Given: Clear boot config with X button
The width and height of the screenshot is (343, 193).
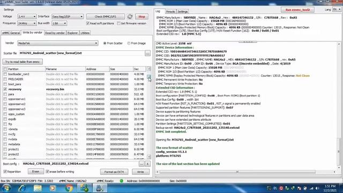Looking at the screenshot, I should point(148,164).
